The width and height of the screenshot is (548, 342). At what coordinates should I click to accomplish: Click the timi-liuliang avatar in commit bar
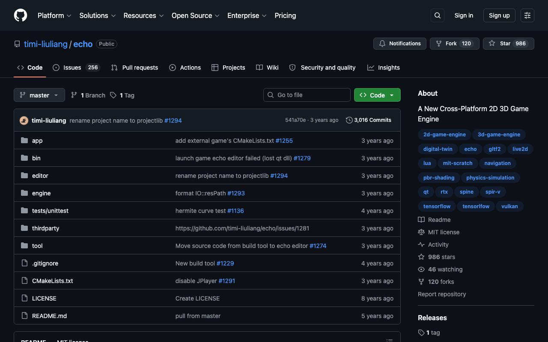pyautogui.click(x=24, y=121)
